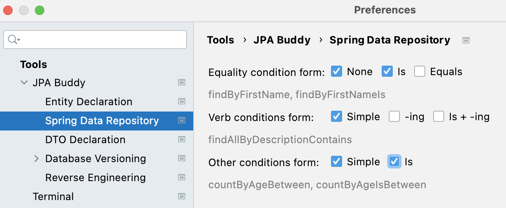Expand the Database Versioning node
506x208 pixels.
tap(37, 159)
